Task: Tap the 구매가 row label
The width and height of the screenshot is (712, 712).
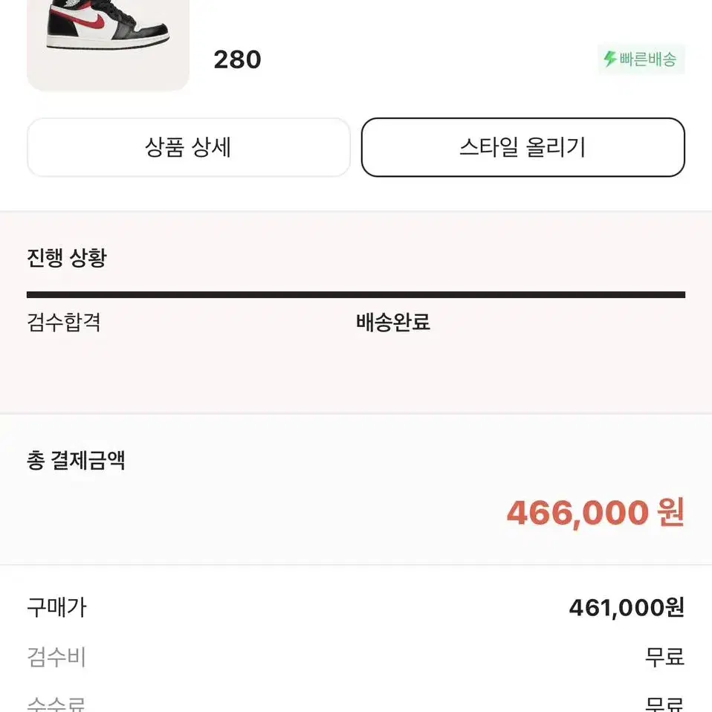Action: click(56, 607)
